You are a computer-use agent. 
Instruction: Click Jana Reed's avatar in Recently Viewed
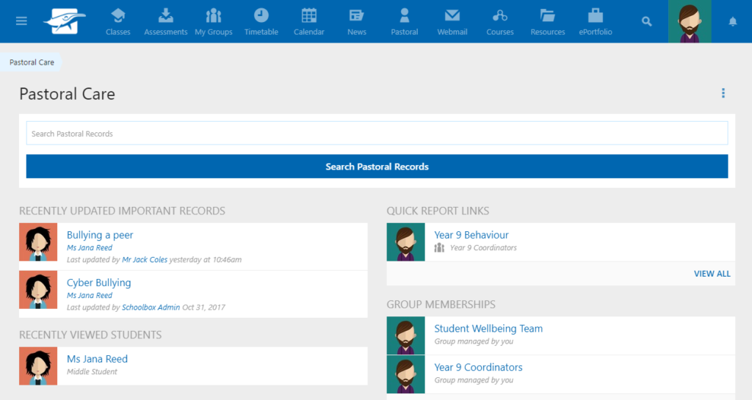[38, 366]
